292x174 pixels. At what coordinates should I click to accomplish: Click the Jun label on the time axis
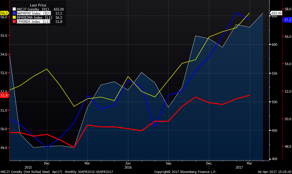tap(128, 163)
